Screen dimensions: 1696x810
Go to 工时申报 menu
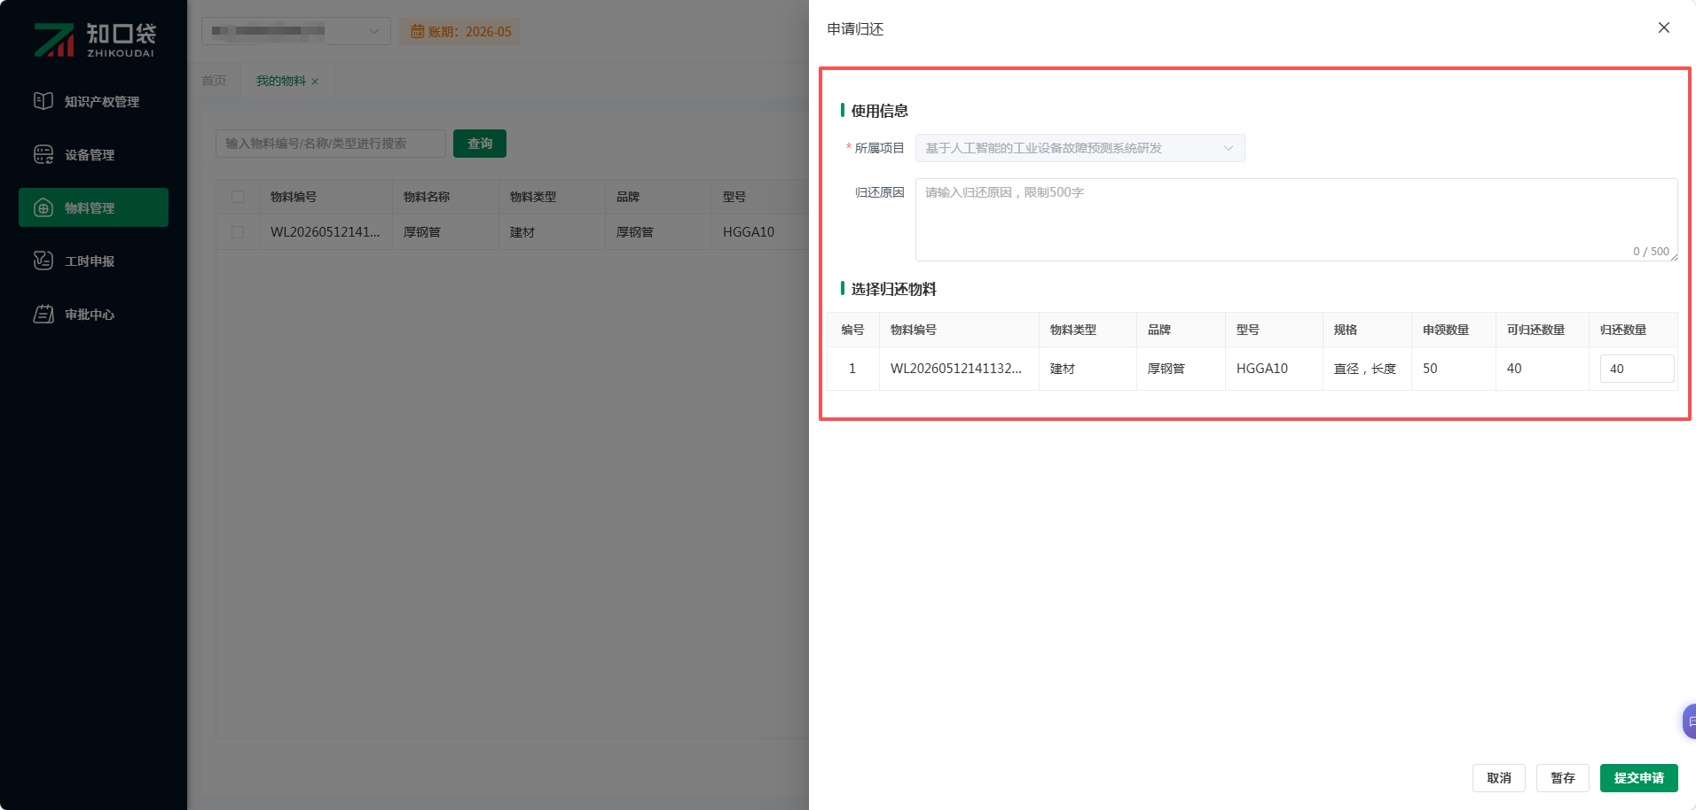click(x=93, y=261)
